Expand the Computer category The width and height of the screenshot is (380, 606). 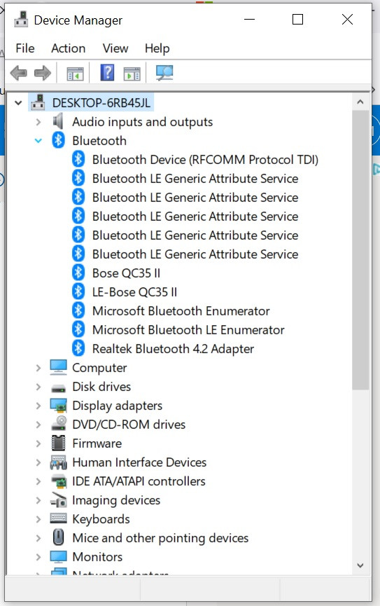click(38, 368)
